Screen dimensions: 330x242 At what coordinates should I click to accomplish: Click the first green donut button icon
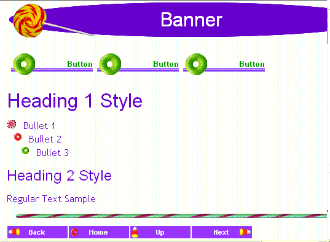(24, 64)
